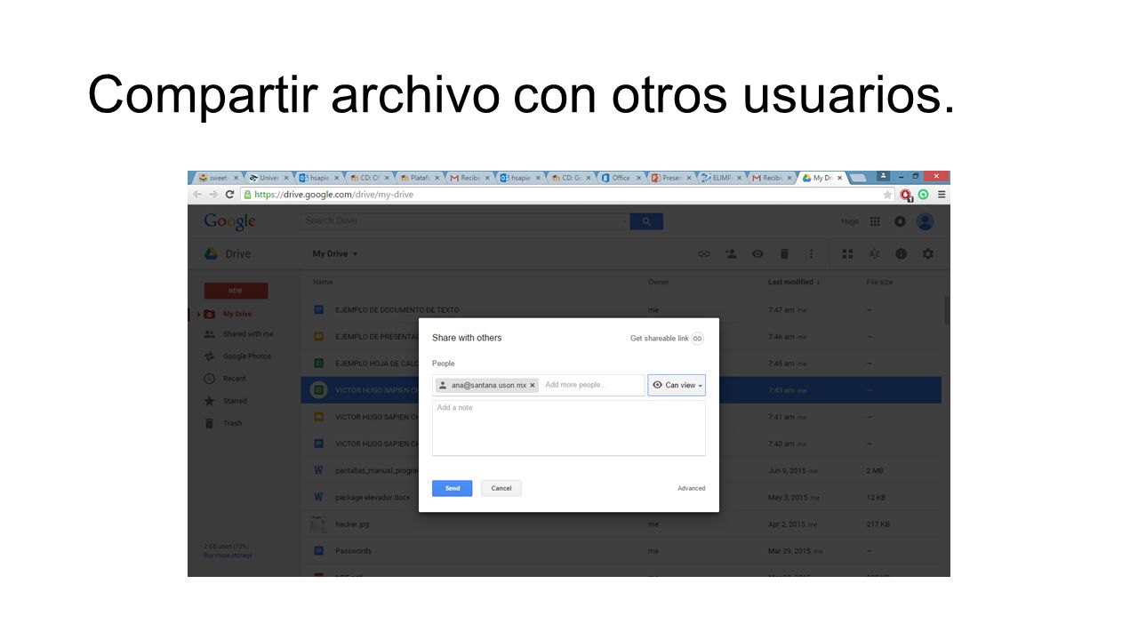Click the toolbar Get link icon

point(703,253)
